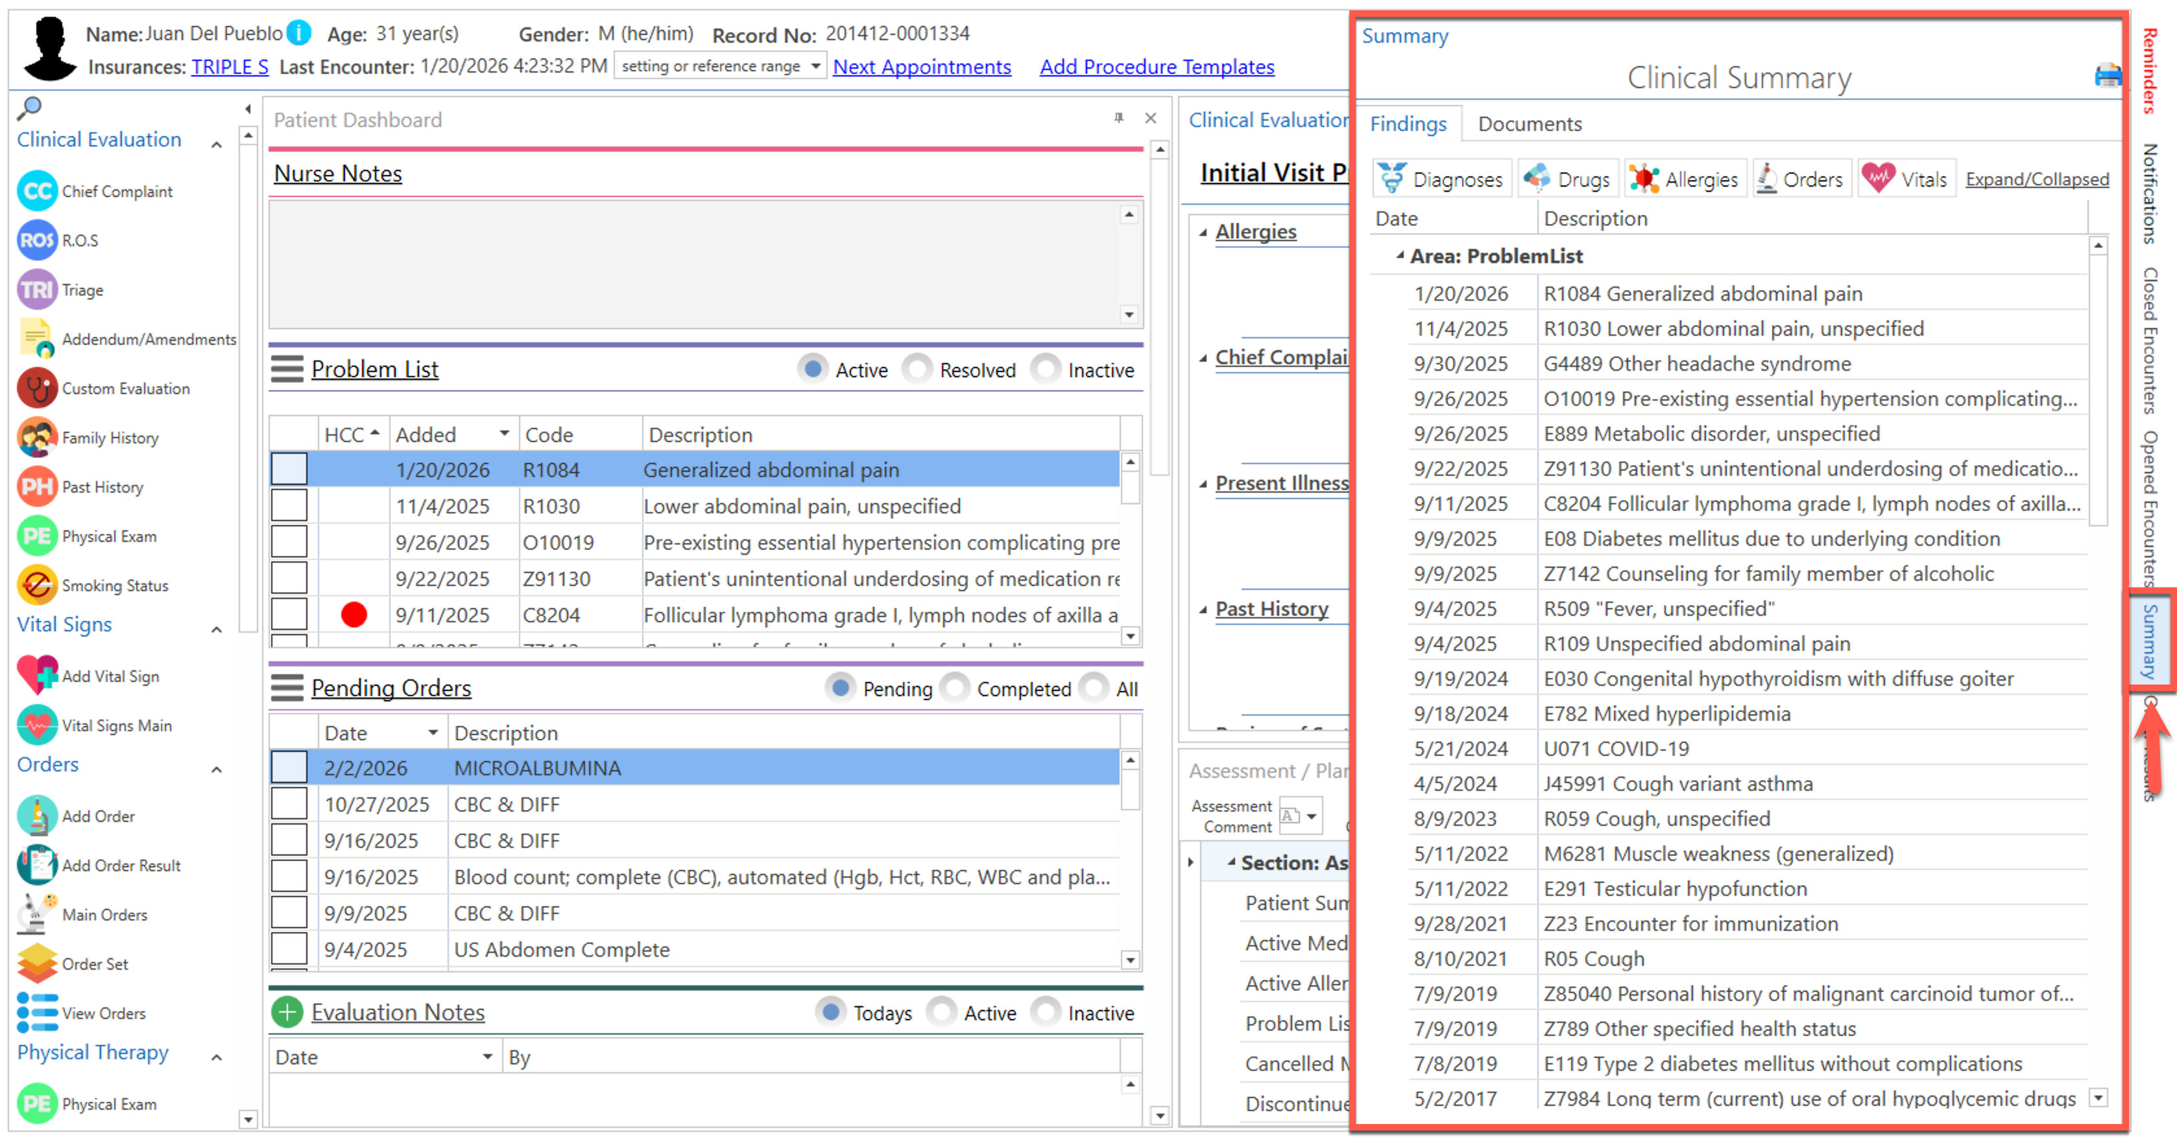
Task: Open the Chief Complaint CC icon
Action: pyautogui.click(x=36, y=191)
